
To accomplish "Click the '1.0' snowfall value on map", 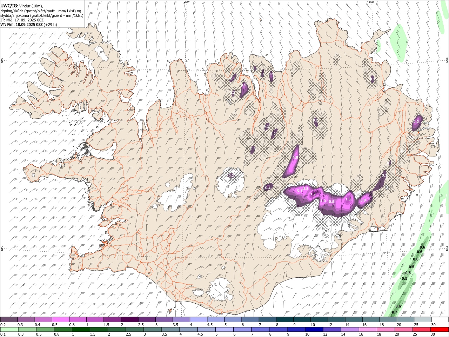I will [x=323, y=201].
